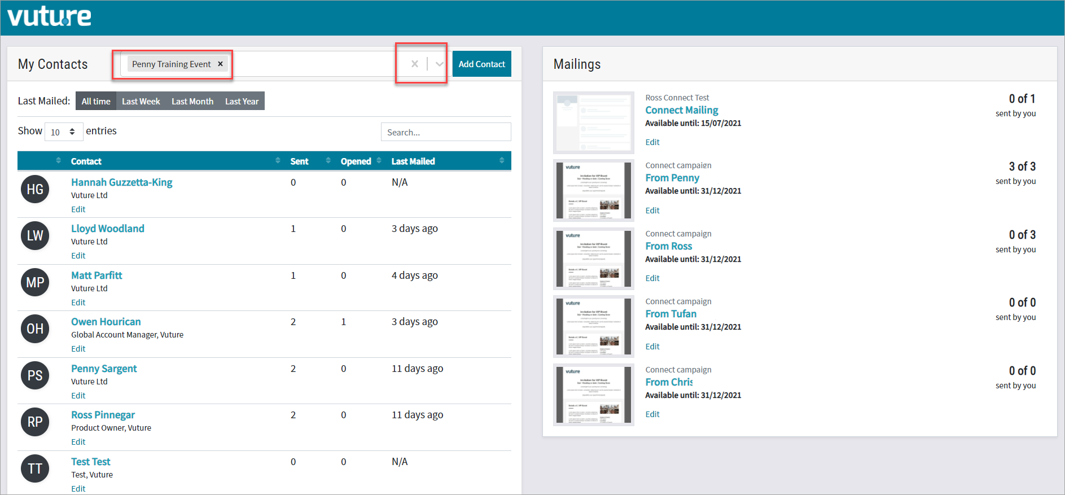
Task: Open the From Tufan mailing
Action: [671, 314]
